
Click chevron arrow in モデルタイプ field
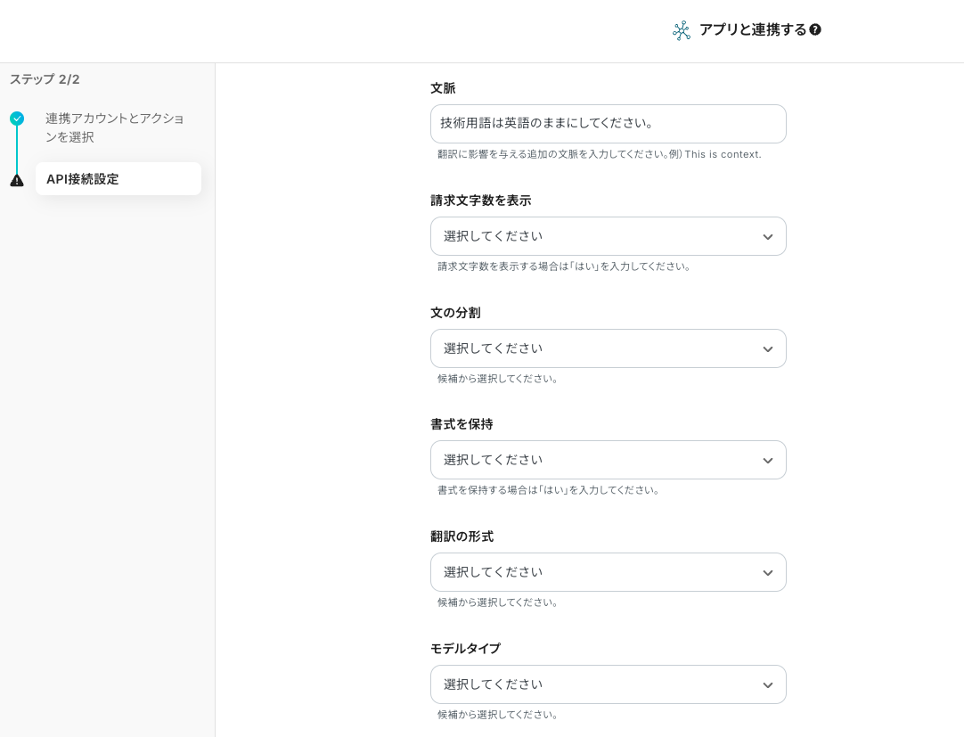coord(767,685)
